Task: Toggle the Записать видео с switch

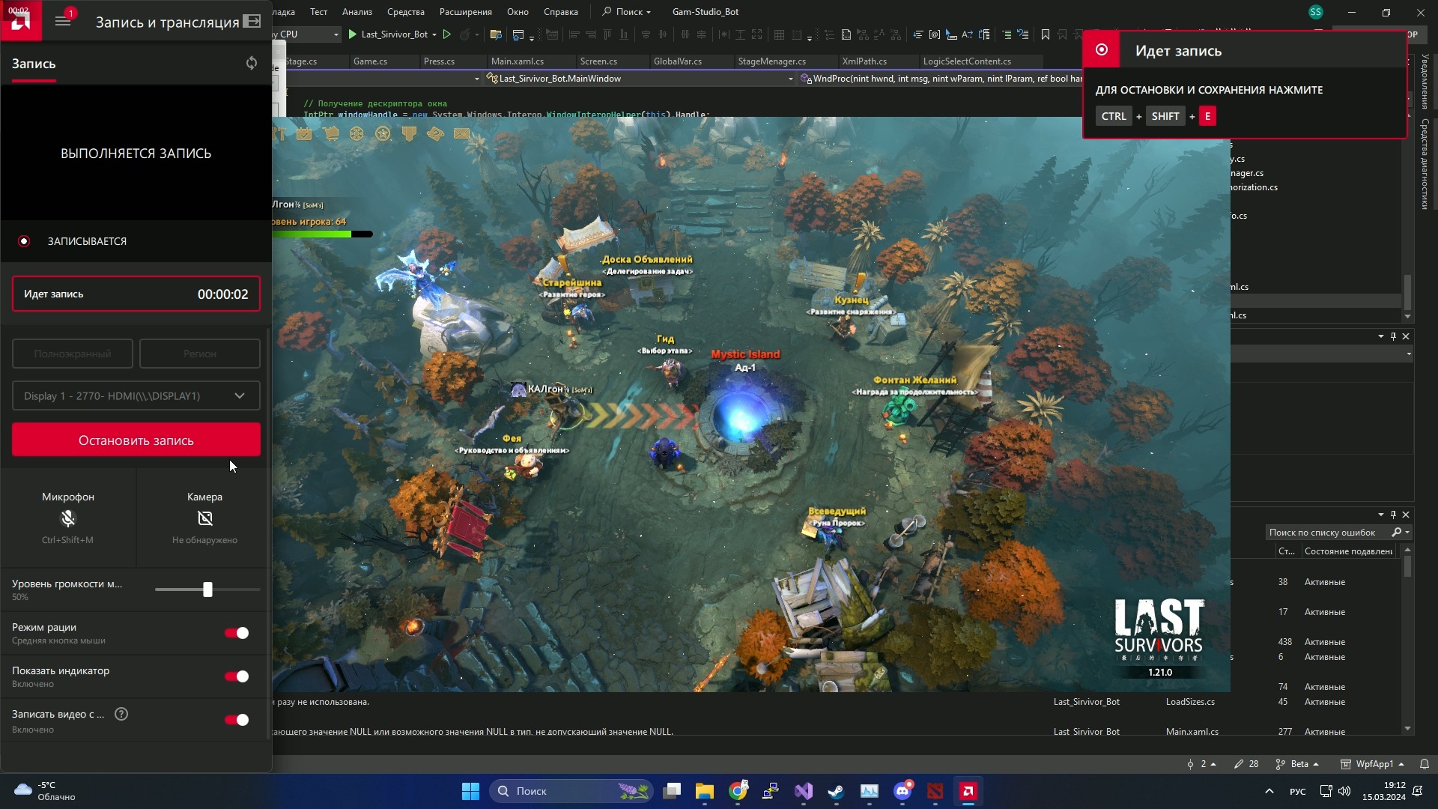Action: [237, 720]
